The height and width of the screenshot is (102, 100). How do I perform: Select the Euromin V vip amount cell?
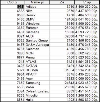pyautogui.click(x=87, y=28)
